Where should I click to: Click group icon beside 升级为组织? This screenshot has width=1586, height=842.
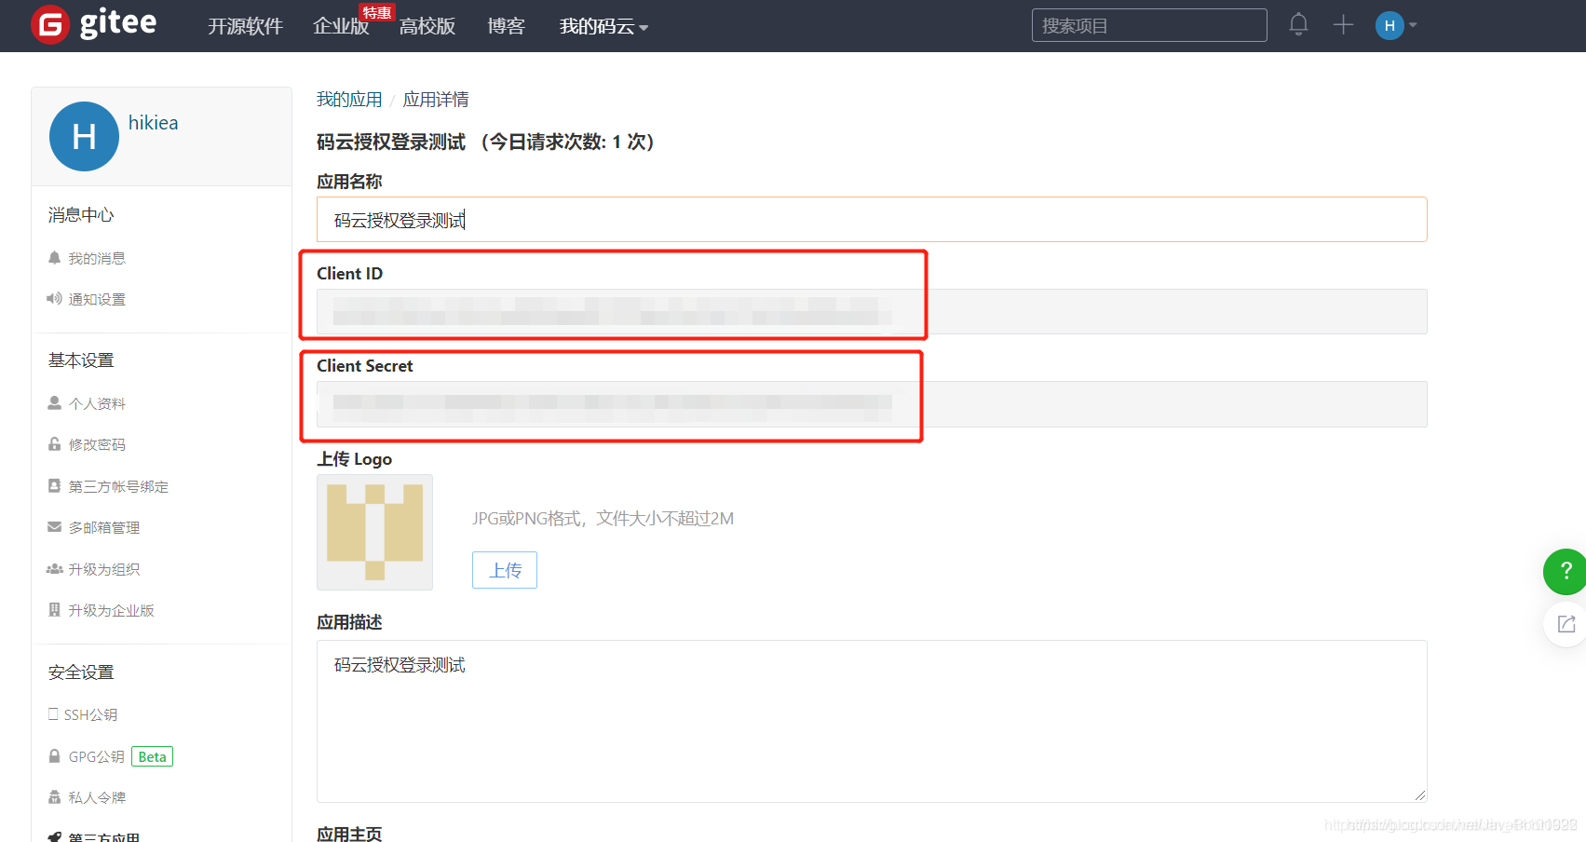pos(54,569)
